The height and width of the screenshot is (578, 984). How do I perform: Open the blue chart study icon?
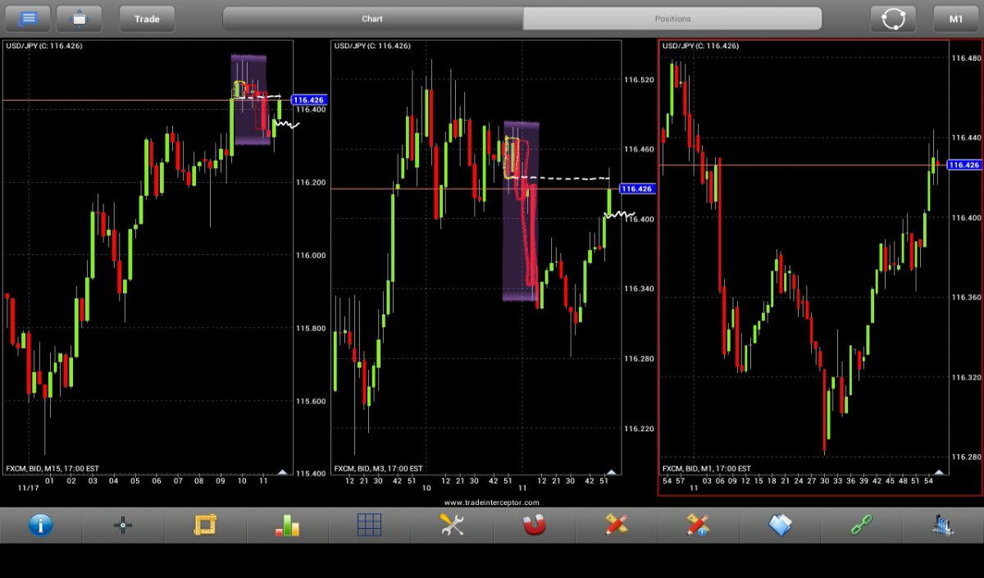click(943, 525)
